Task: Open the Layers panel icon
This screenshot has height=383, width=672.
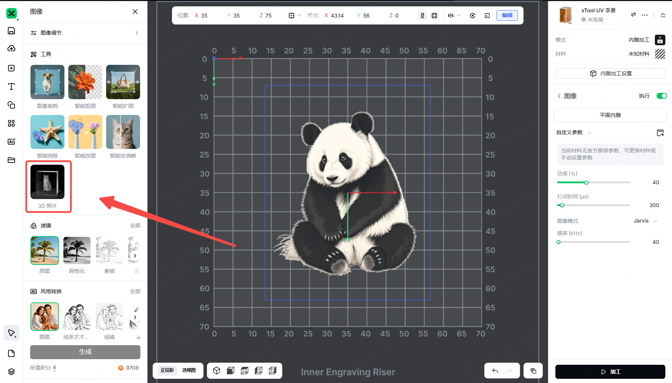Action: (11, 372)
